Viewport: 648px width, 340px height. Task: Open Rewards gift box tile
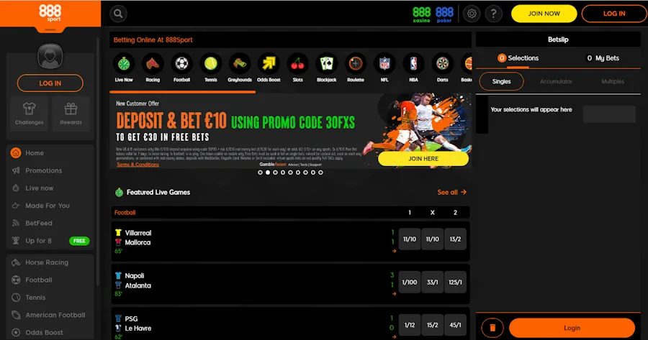pyautogui.click(x=71, y=114)
